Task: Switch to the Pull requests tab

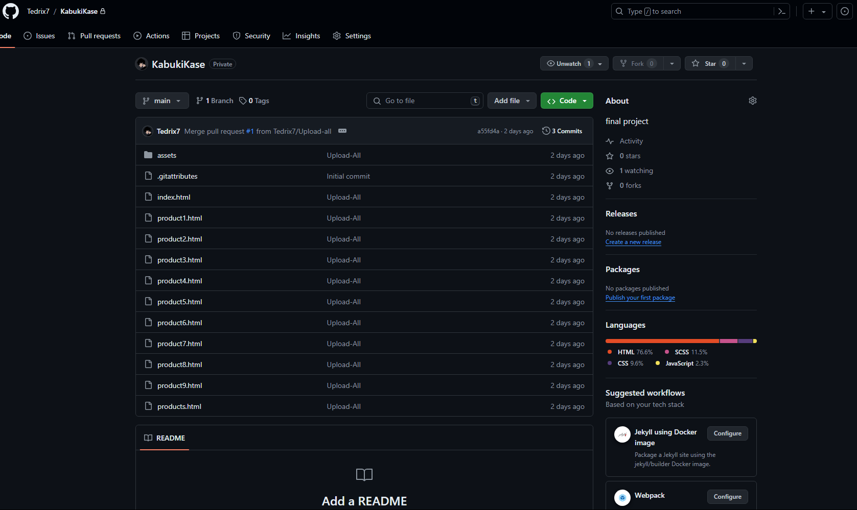Action: 95,36
